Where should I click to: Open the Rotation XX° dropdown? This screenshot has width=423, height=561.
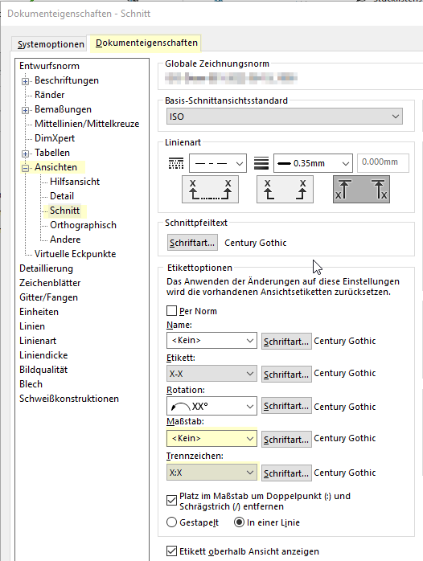(x=211, y=406)
